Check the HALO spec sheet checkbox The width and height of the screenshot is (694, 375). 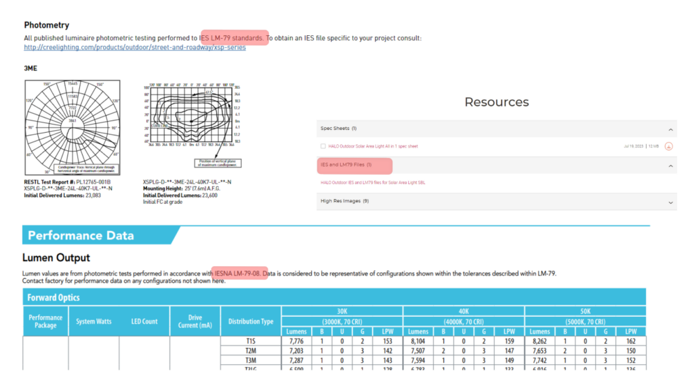tap(323, 146)
